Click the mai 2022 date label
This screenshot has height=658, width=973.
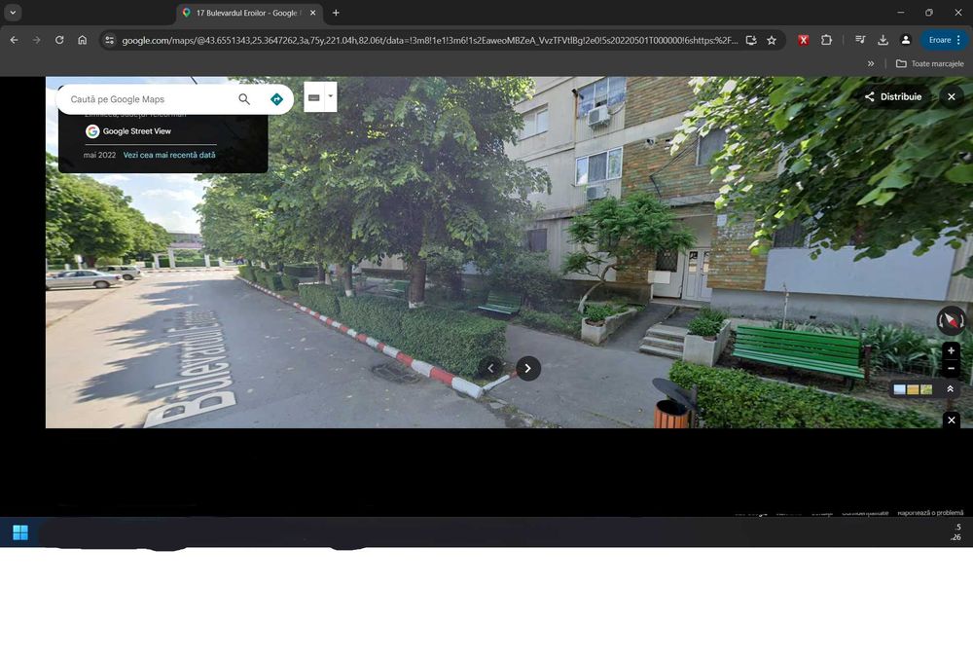coord(99,155)
